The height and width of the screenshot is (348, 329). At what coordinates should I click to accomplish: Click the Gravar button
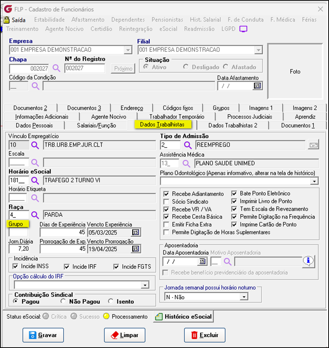pos(43,335)
